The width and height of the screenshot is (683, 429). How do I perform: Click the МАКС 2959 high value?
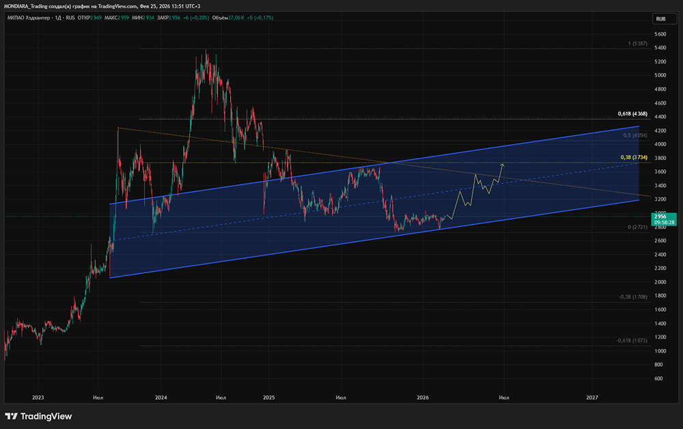coord(117,18)
